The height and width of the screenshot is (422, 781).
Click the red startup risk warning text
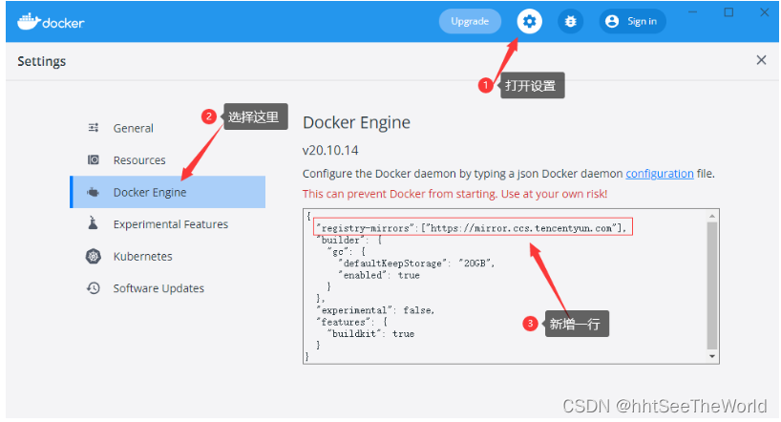click(454, 194)
